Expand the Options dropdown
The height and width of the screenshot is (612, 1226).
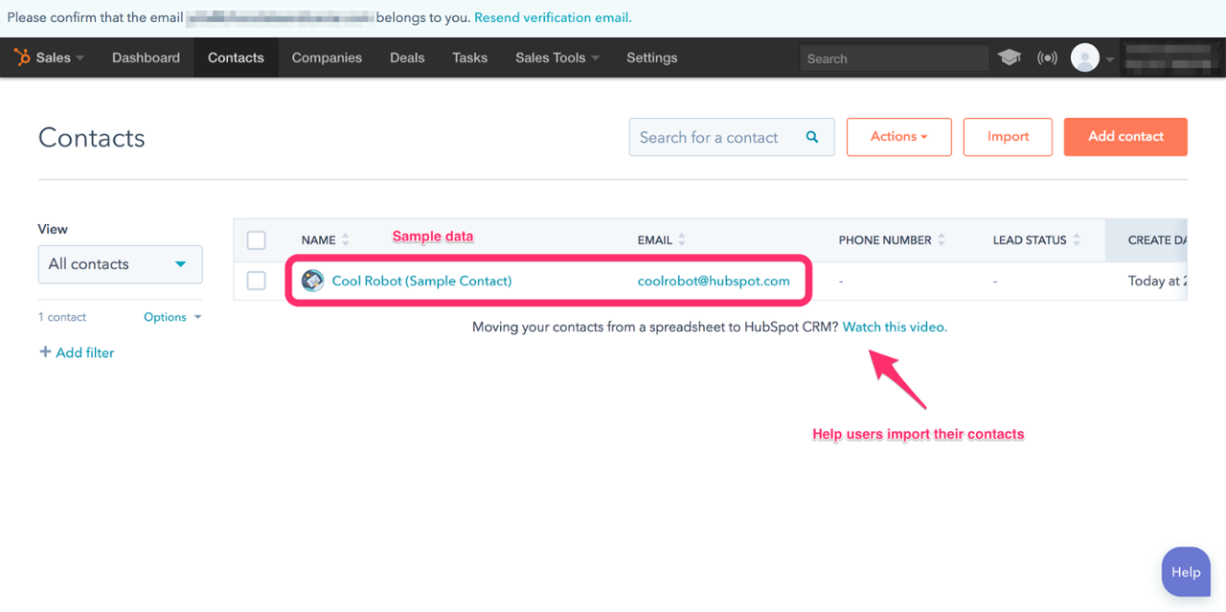(x=172, y=317)
